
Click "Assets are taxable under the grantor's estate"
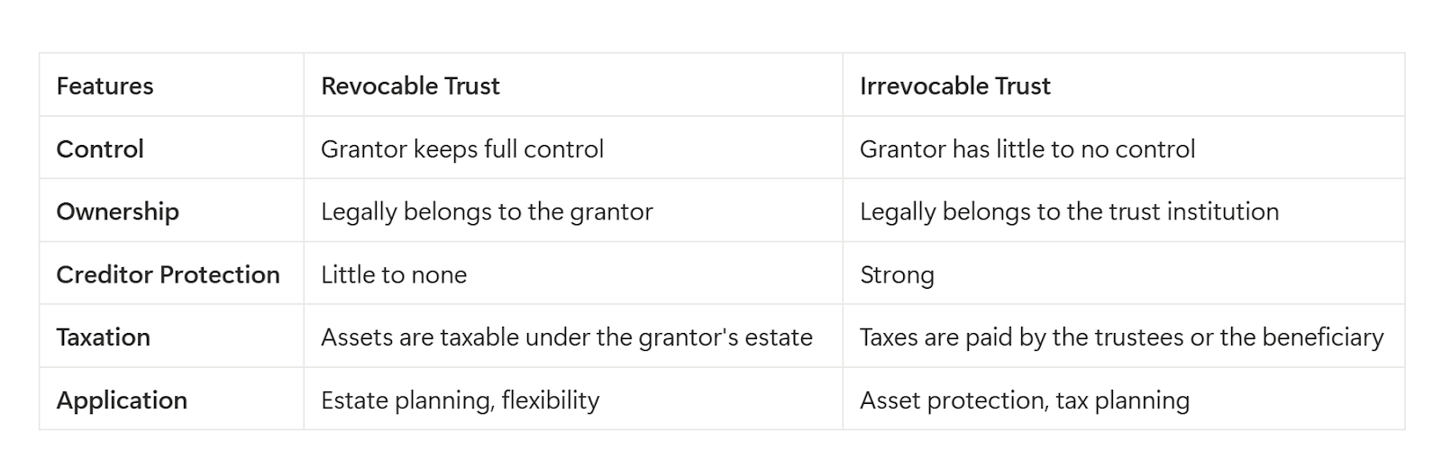pyautogui.click(x=566, y=337)
